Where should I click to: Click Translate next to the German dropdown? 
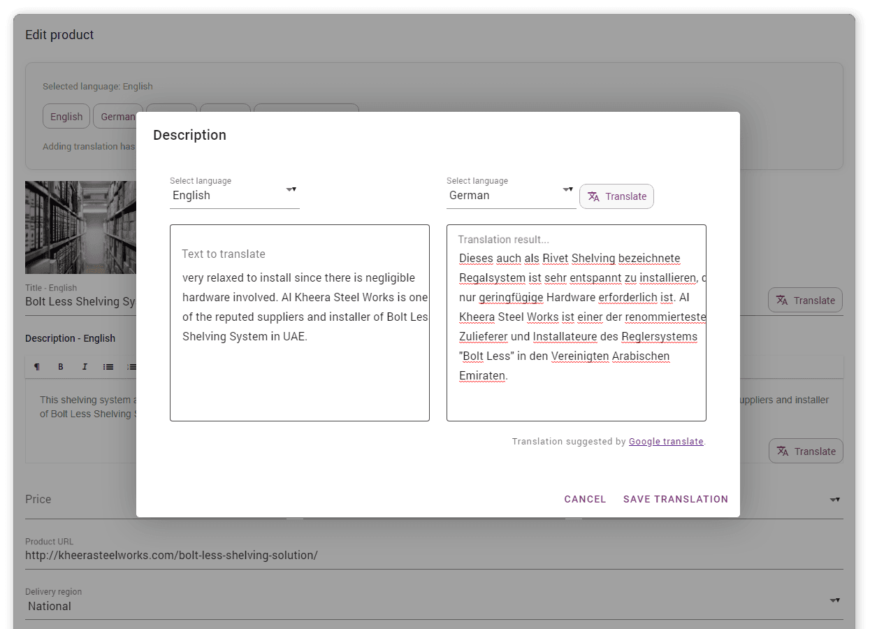(x=616, y=196)
